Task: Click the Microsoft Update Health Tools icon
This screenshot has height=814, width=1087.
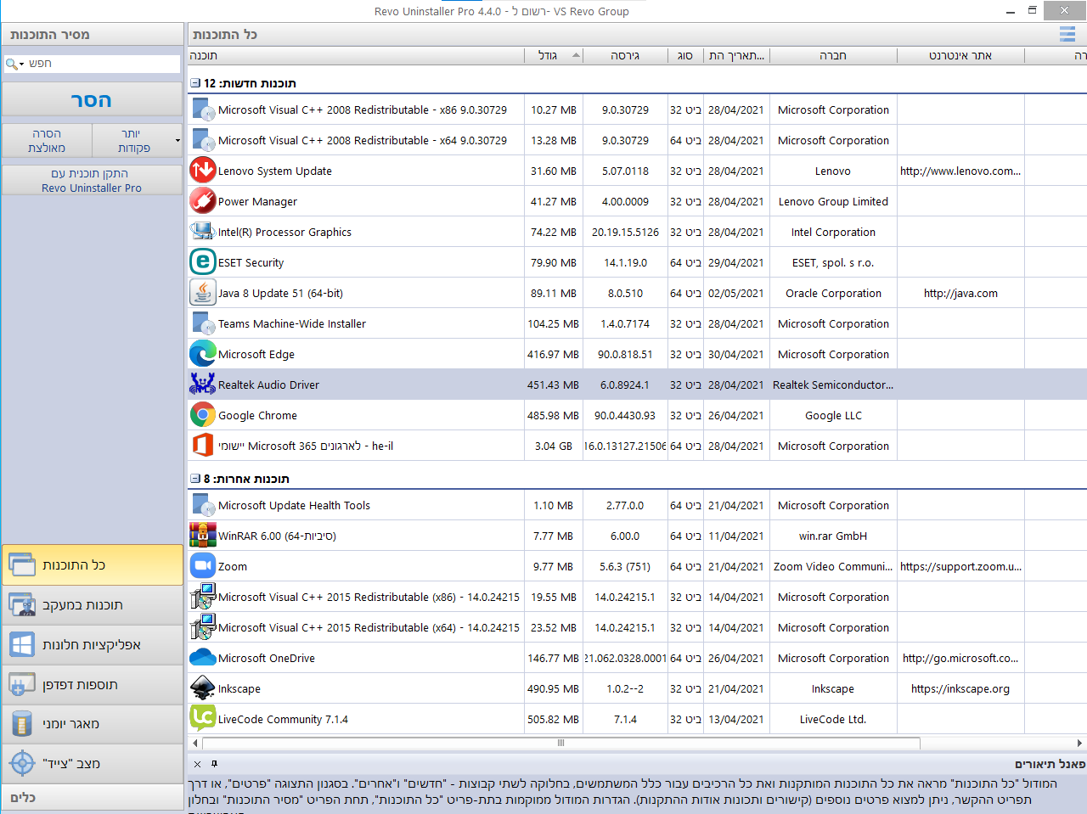Action: click(203, 505)
